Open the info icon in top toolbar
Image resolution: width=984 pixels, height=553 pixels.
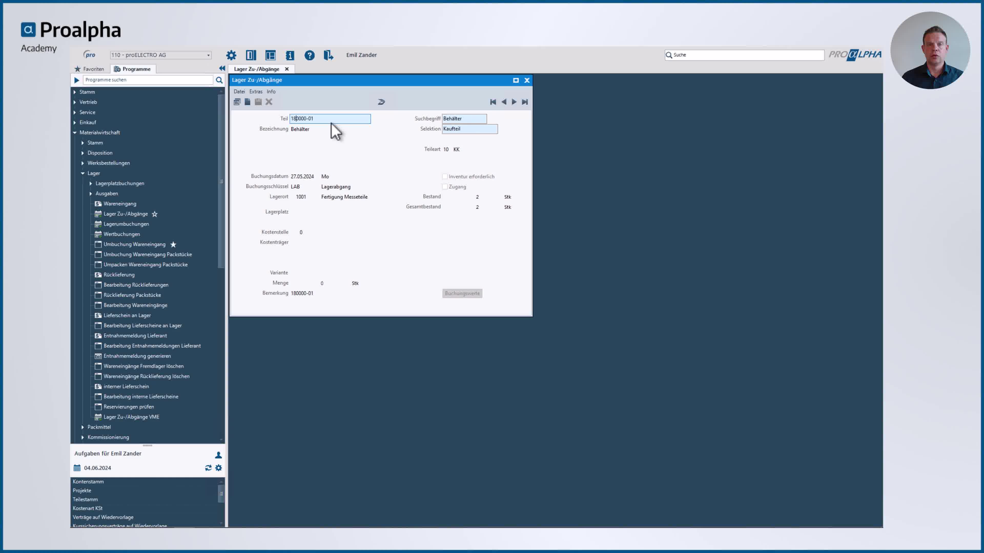tap(290, 55)
